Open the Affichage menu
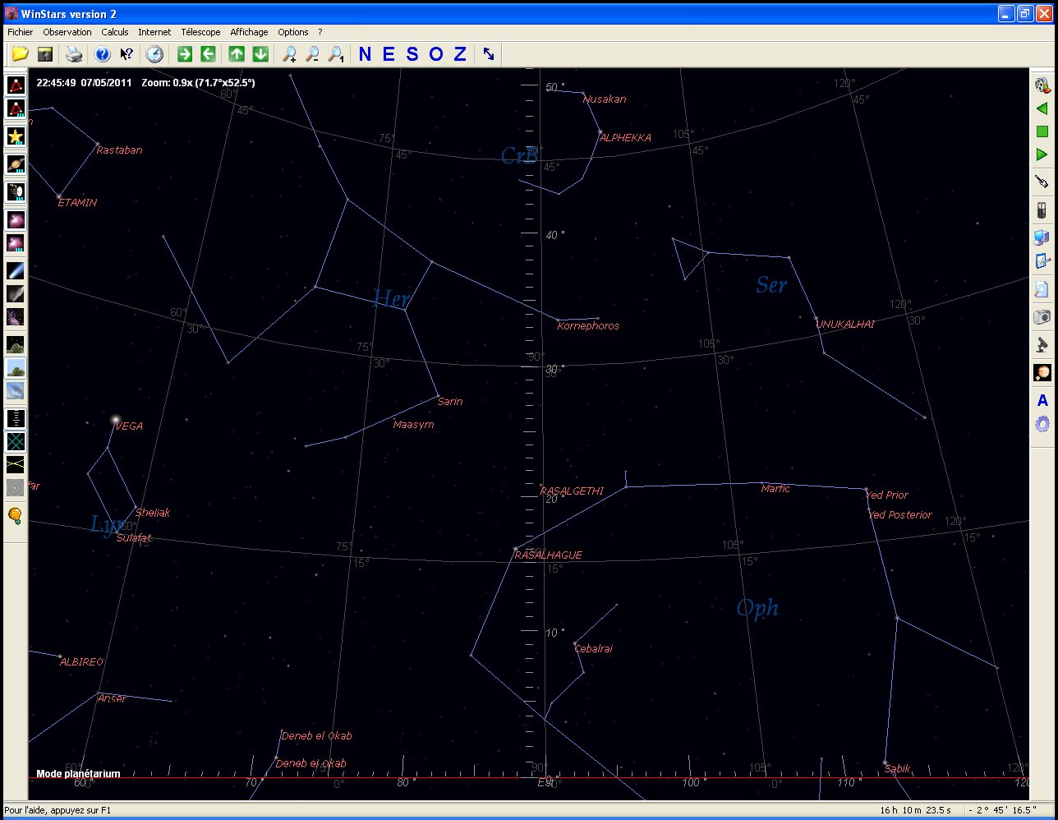 [249, 32]
